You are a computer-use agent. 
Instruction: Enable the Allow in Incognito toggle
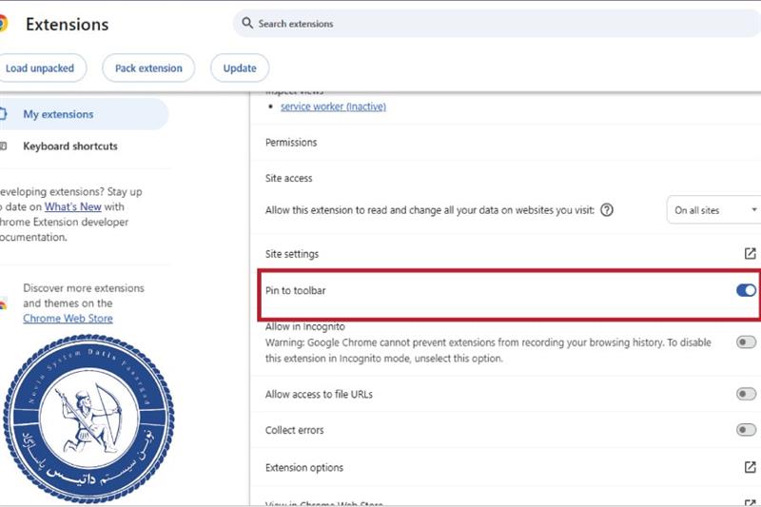pos(747,342)
